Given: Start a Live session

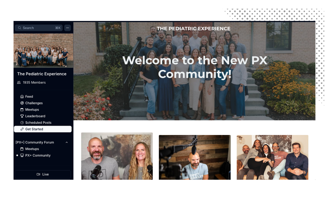Looking at the screenshot, I should (43, 174).
